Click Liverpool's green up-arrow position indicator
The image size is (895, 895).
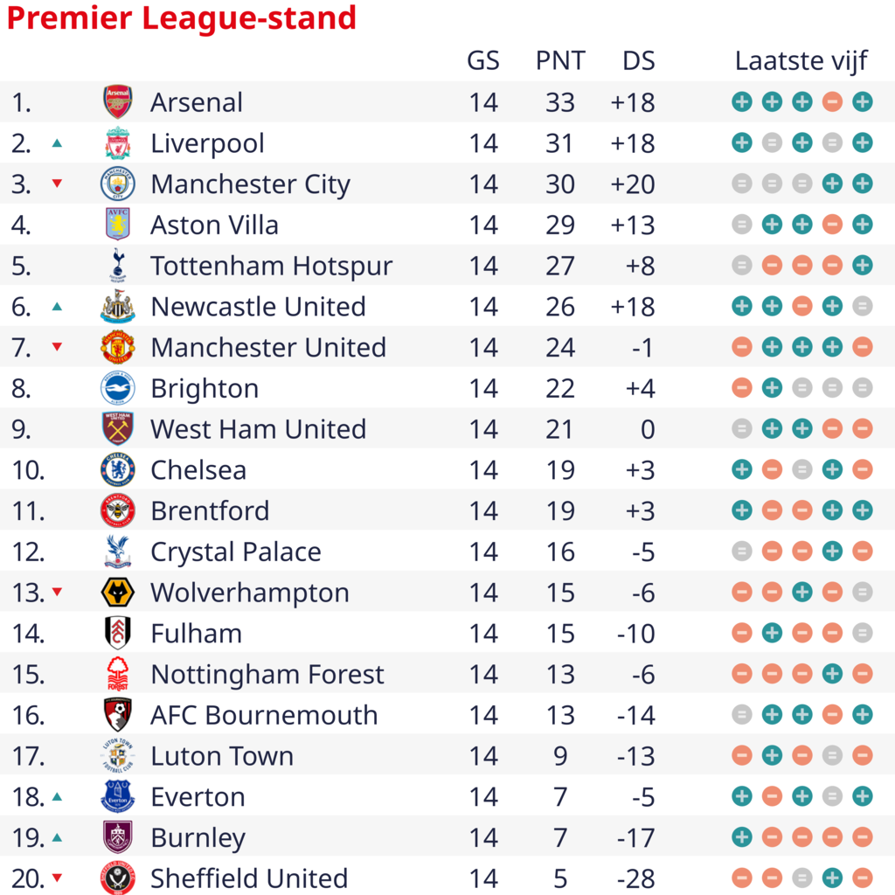click(57, 143)
